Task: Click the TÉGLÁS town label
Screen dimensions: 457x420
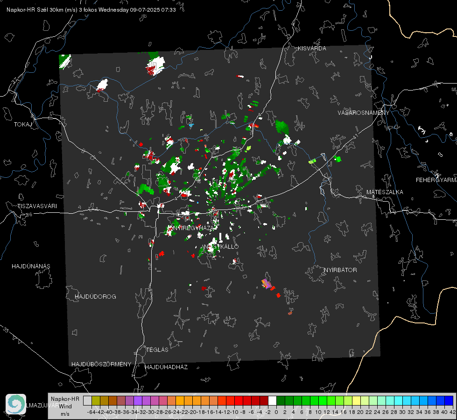Action: (x=157, y=350)
